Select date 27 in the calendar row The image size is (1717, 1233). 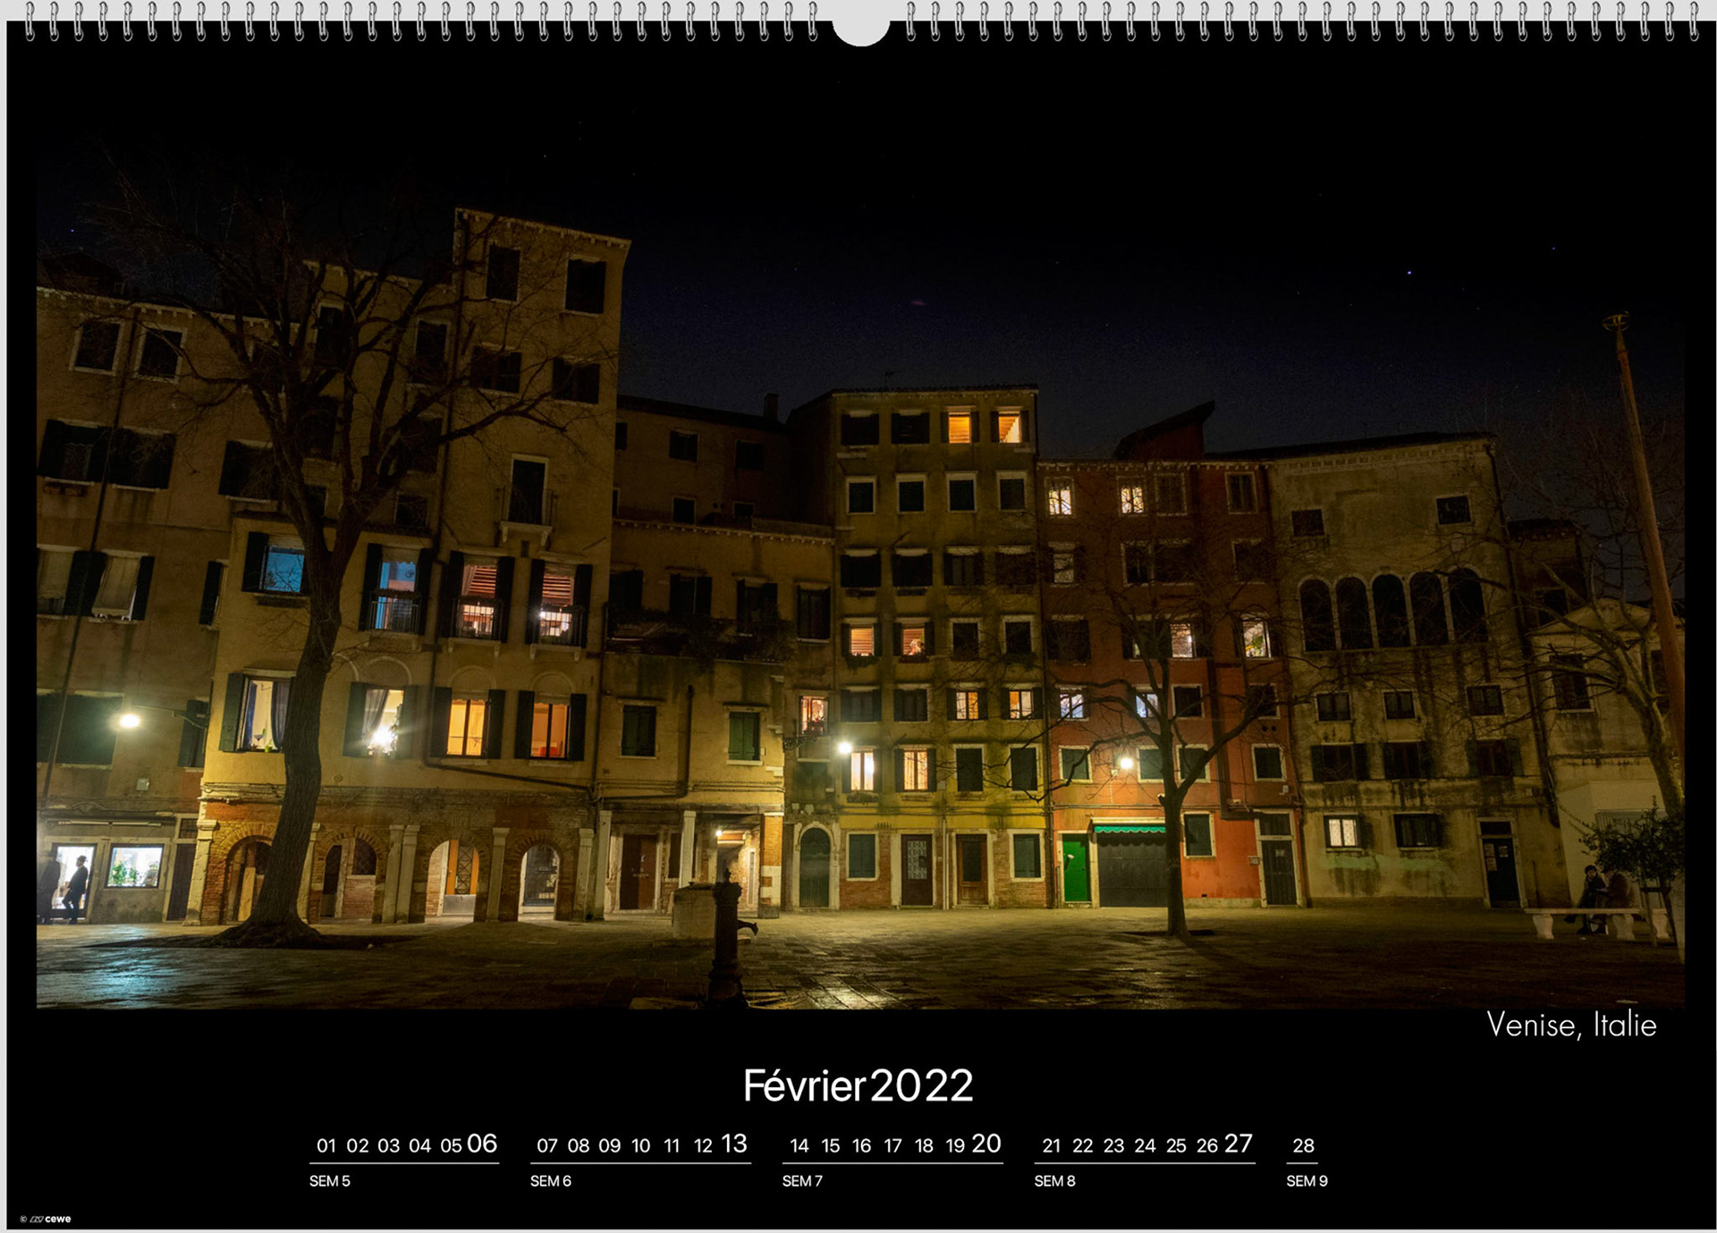pyautogui.click(x=1238, y=1144)
